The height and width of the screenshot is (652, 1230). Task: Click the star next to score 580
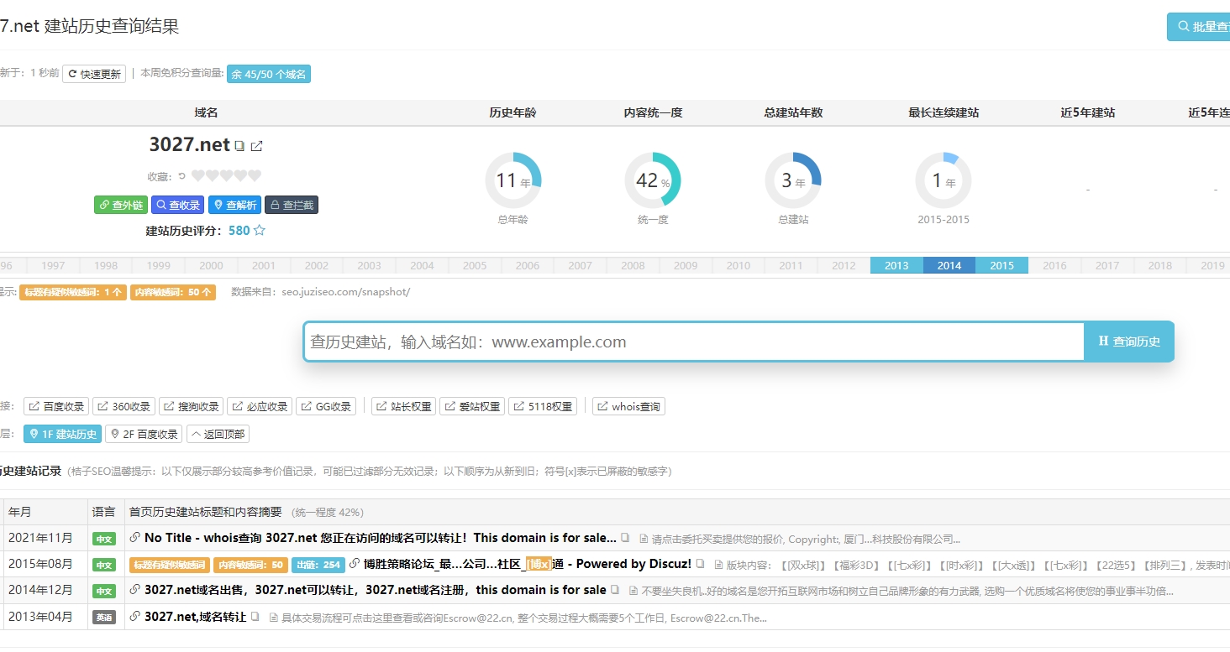[260, 230]
